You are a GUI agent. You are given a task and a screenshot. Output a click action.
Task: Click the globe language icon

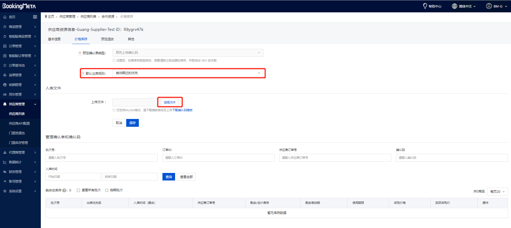454,6
